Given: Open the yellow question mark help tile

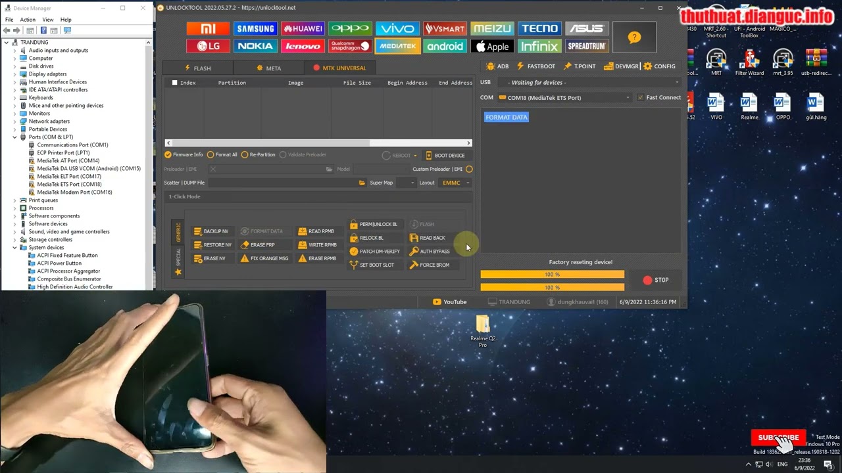Looking at the screenshot, I should (634, 37).
